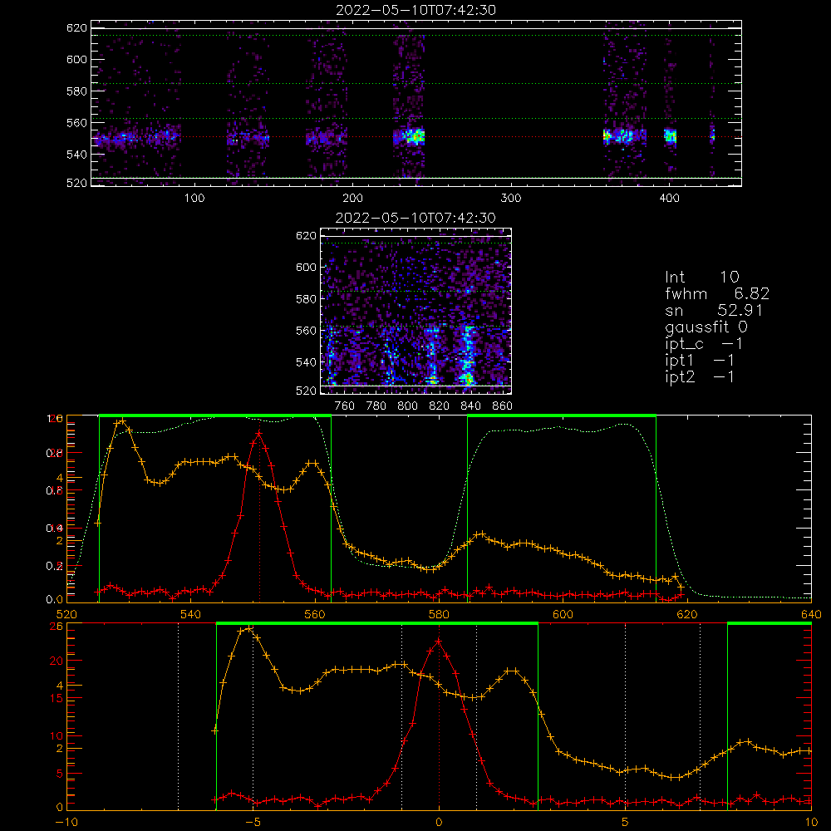
Task: Click x-axis label 800 under the middle image
Action: 407,406
